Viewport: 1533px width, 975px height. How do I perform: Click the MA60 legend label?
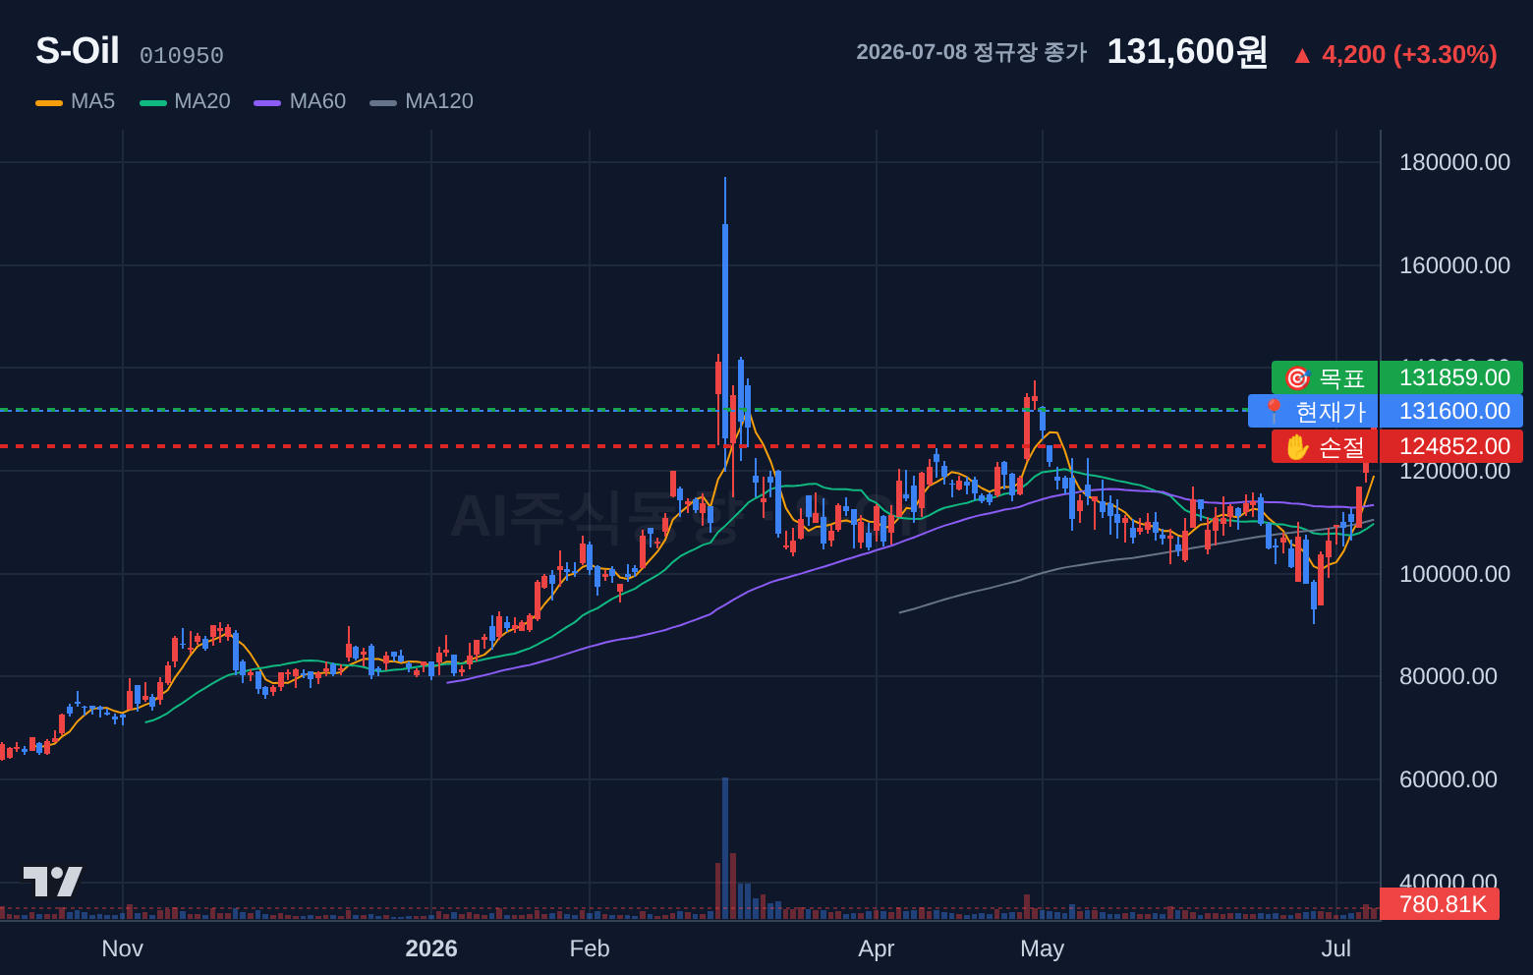click(317, 101)
